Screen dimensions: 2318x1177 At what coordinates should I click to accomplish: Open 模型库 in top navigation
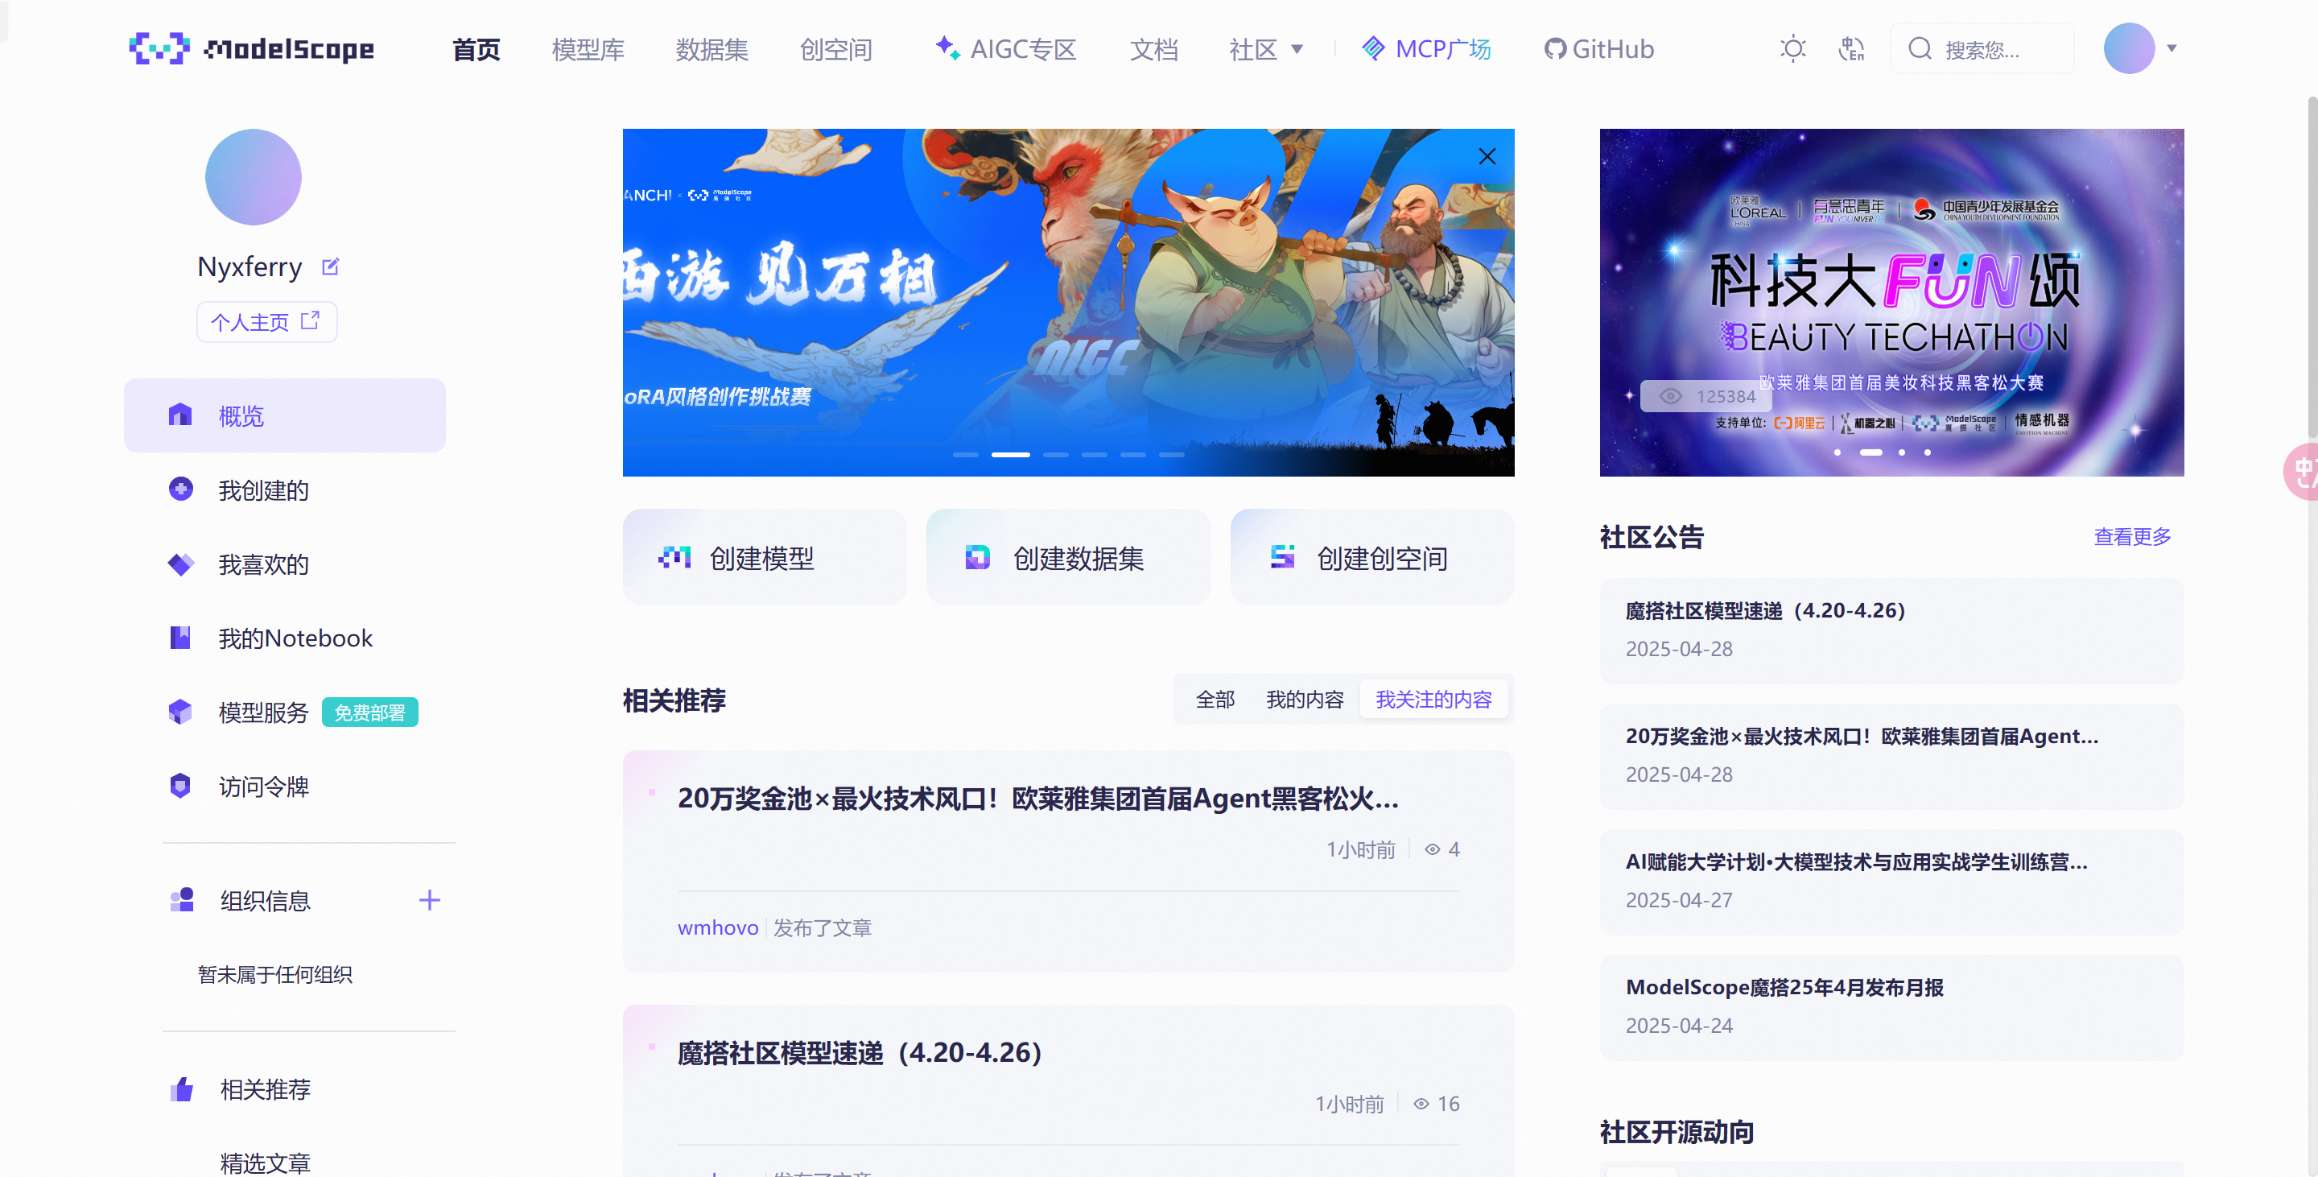tap(588, 48)
